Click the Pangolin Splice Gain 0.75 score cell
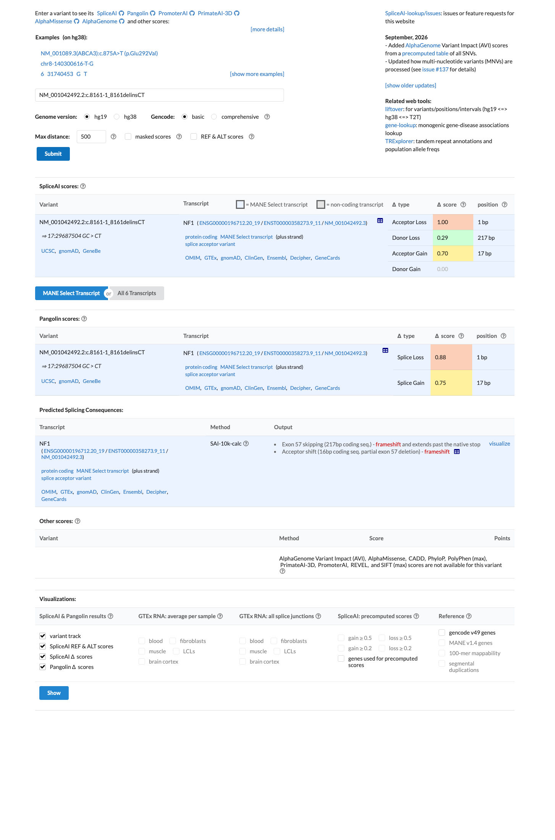555x840 pixels. click(451, 383)
